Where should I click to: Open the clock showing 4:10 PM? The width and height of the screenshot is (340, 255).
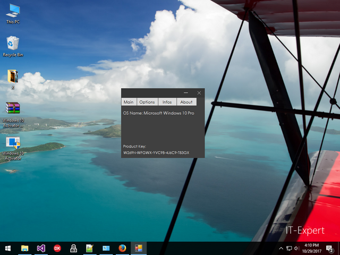[312, 248]
